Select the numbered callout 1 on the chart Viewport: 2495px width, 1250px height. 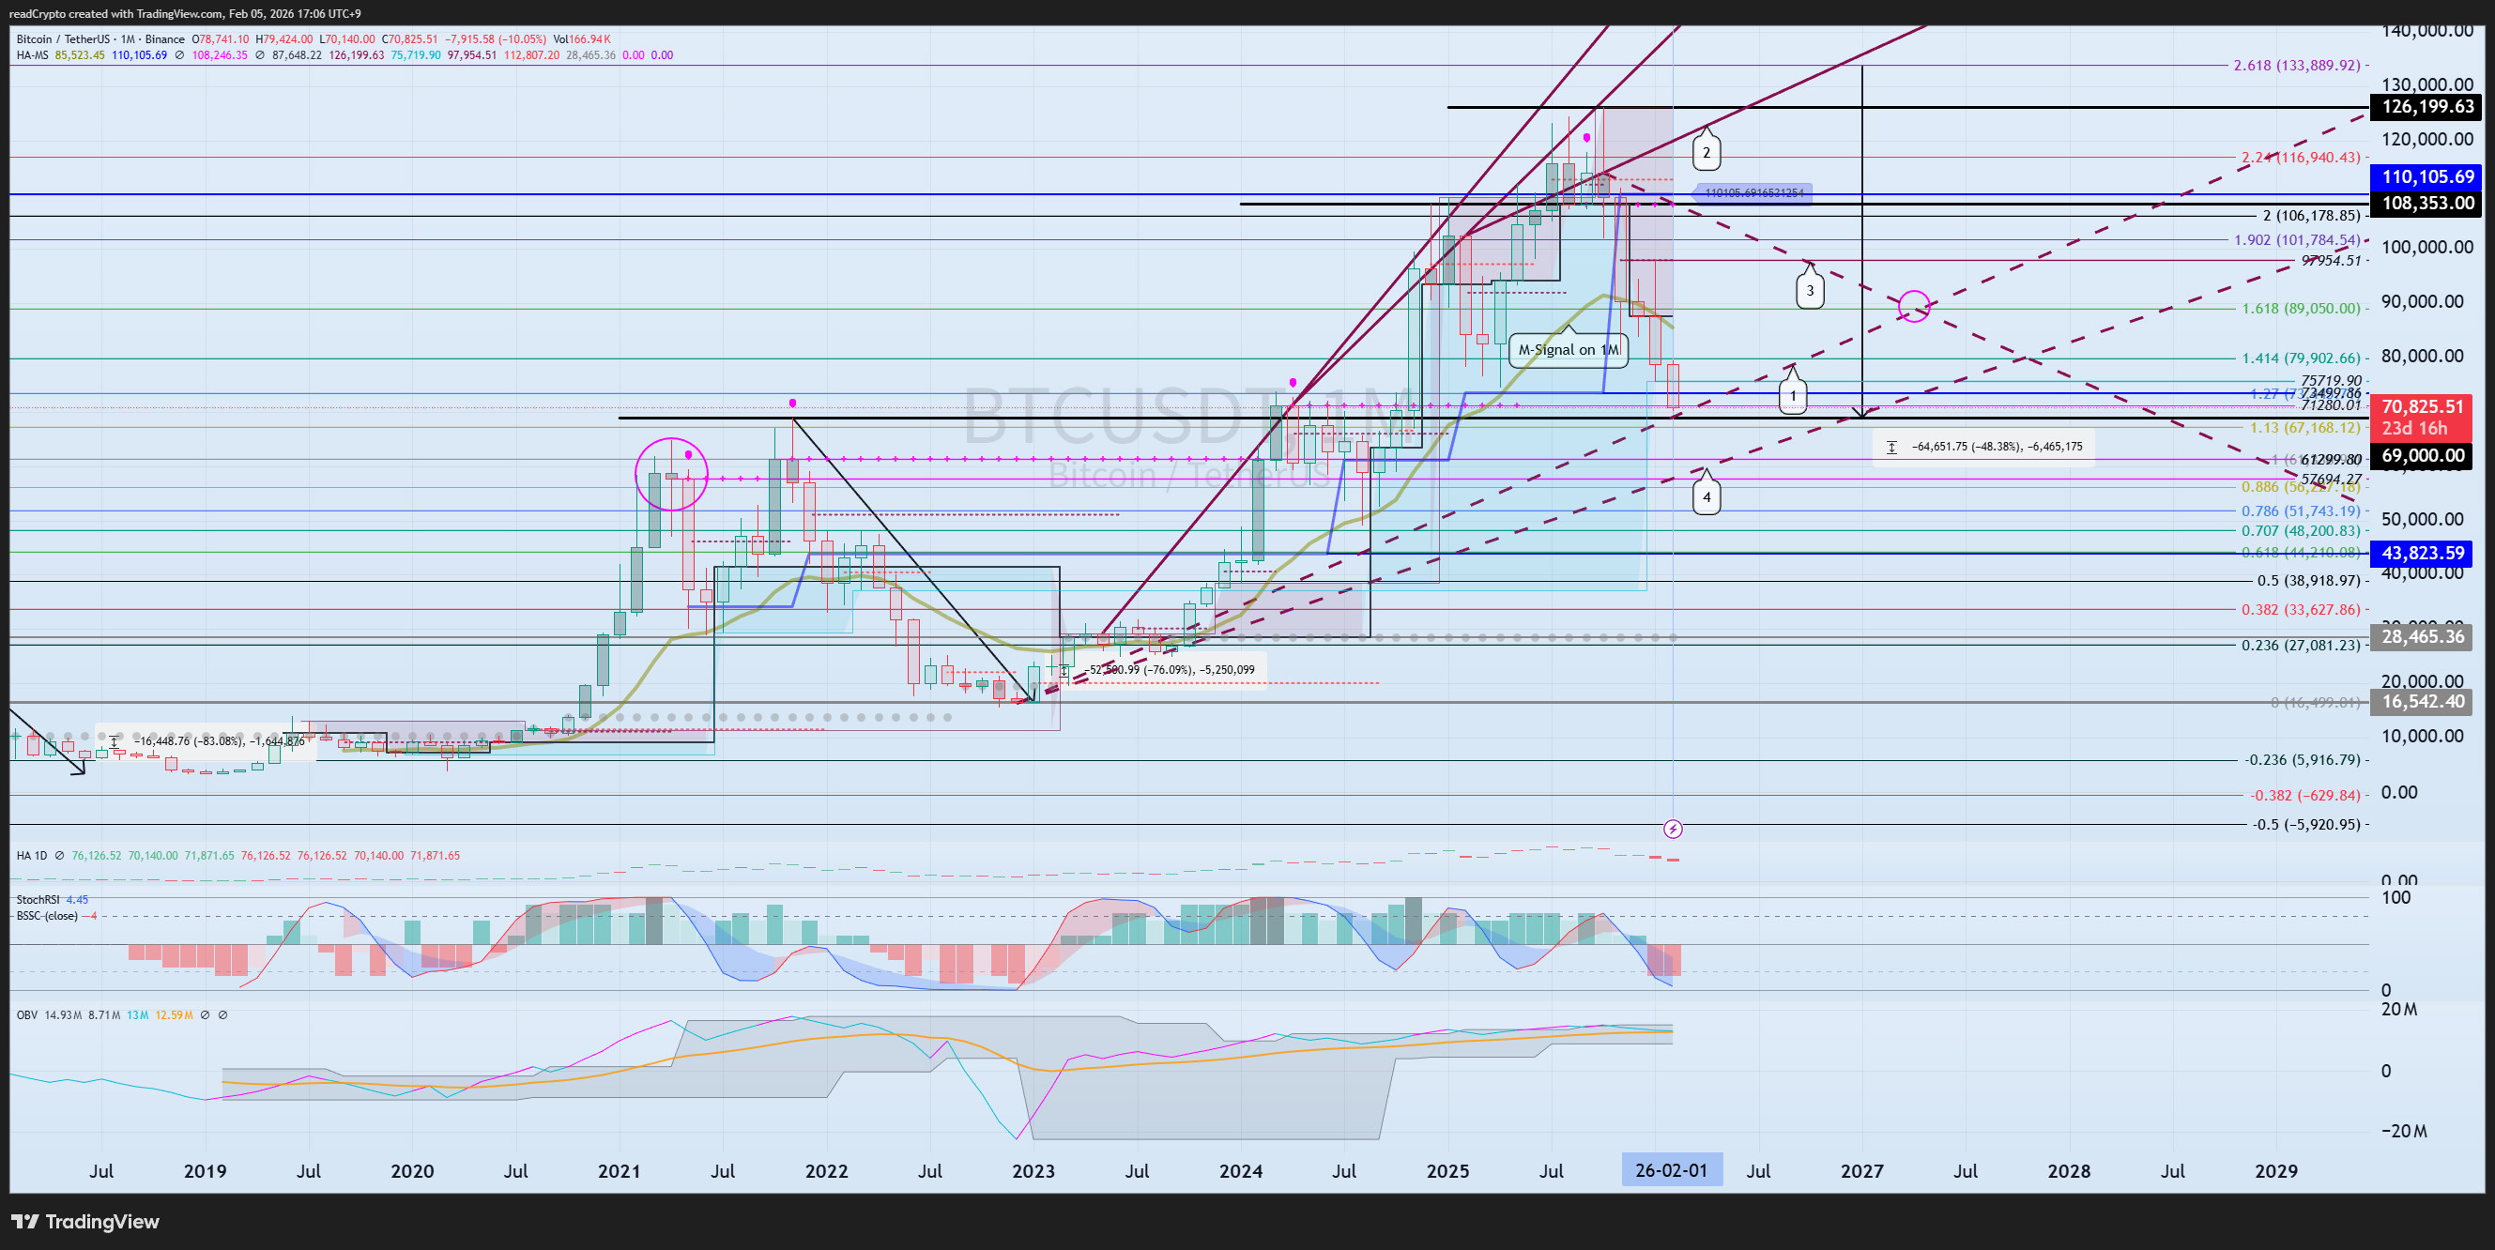[1793, 395]
